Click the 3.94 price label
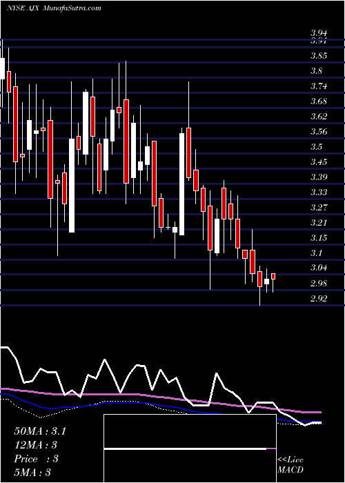 [319, 33]
